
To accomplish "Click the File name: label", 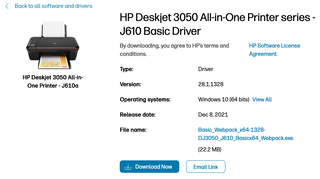I will [133, 130].
